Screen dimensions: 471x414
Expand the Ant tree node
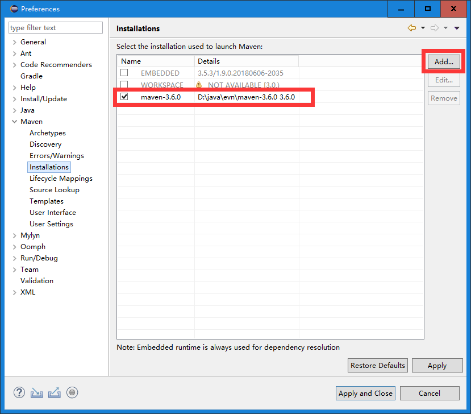[x=14, y=53]
